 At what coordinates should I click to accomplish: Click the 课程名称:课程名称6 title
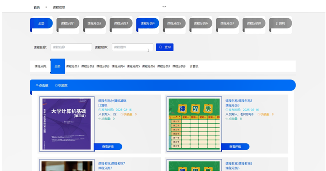[239, 164]
